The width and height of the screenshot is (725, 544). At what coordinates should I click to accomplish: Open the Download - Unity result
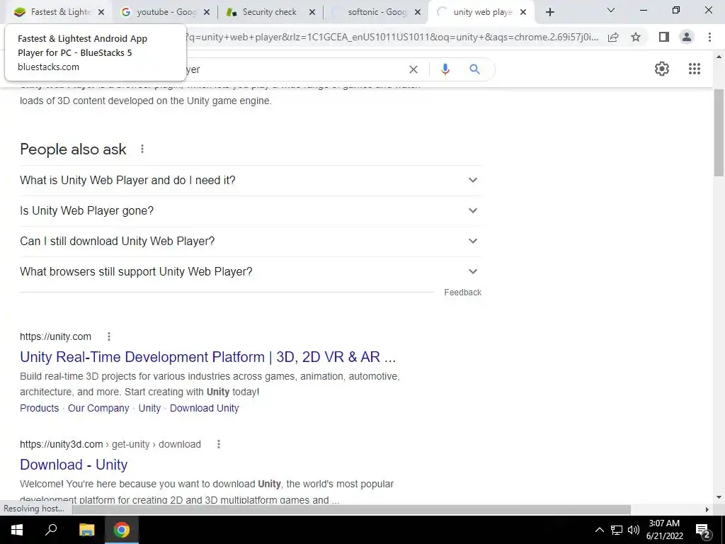74,465
